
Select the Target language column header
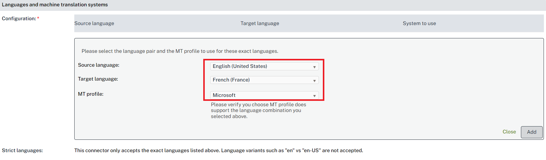260,24
